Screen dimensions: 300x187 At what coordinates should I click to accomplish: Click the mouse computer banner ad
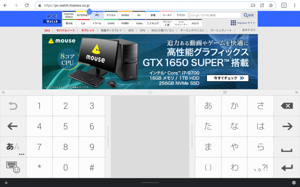(150, 62)
